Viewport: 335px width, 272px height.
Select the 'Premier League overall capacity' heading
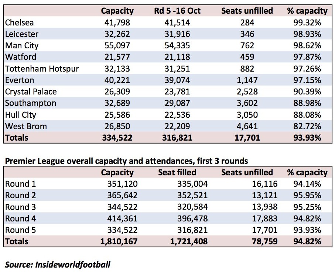click(x=126, y=161)
